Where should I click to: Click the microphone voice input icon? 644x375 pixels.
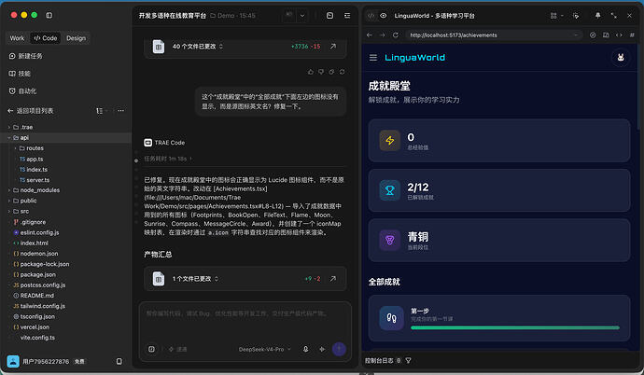[305, 349]
